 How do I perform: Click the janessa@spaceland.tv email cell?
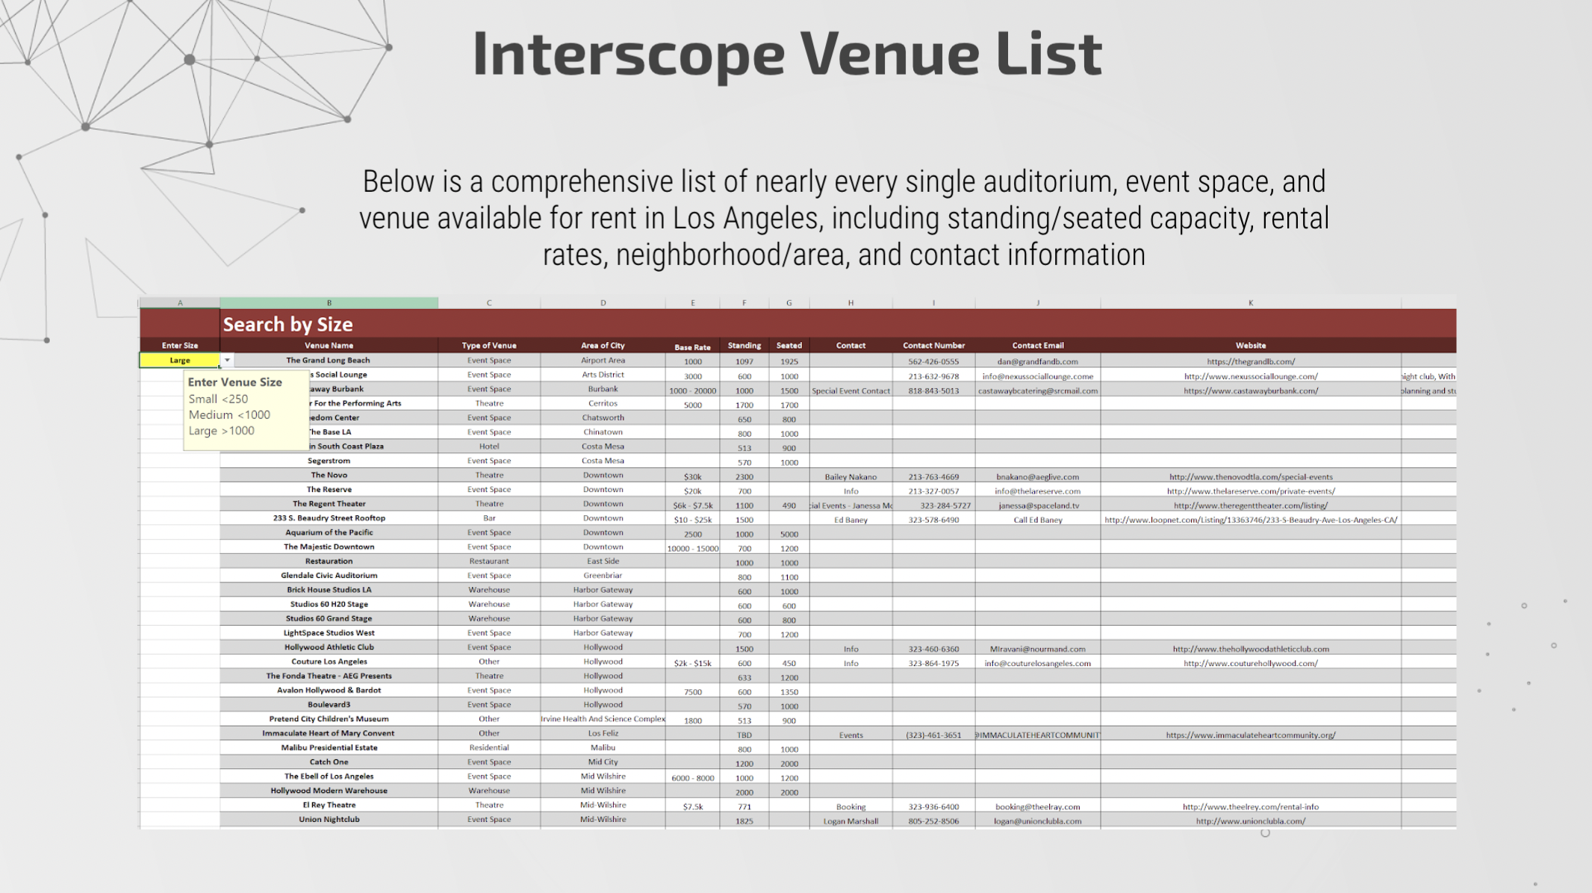point(1038,505)
